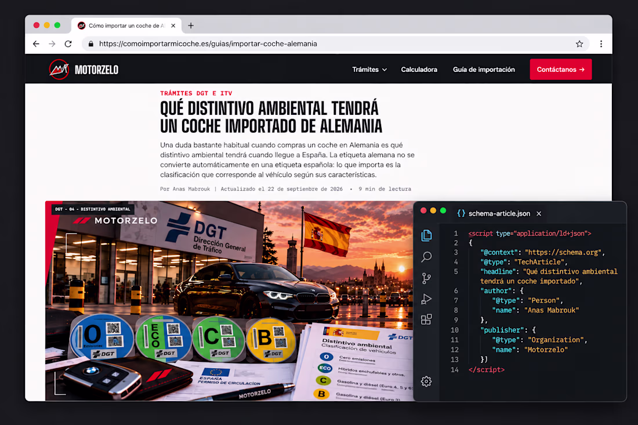Select the 'Cómo importar un coche' browser tab
This screenshot has width=638, height=425.
[126, 26]
